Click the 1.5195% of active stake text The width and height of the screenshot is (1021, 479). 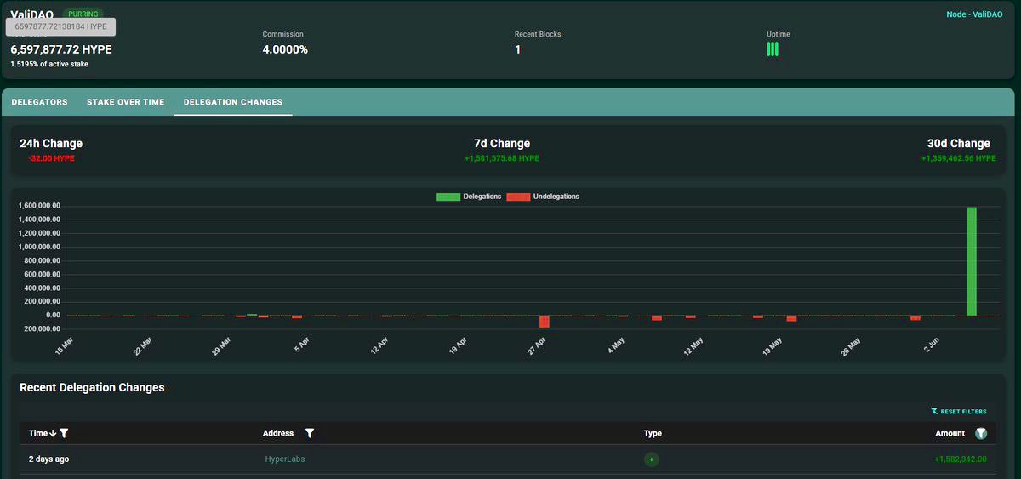(x=49, y=65)
